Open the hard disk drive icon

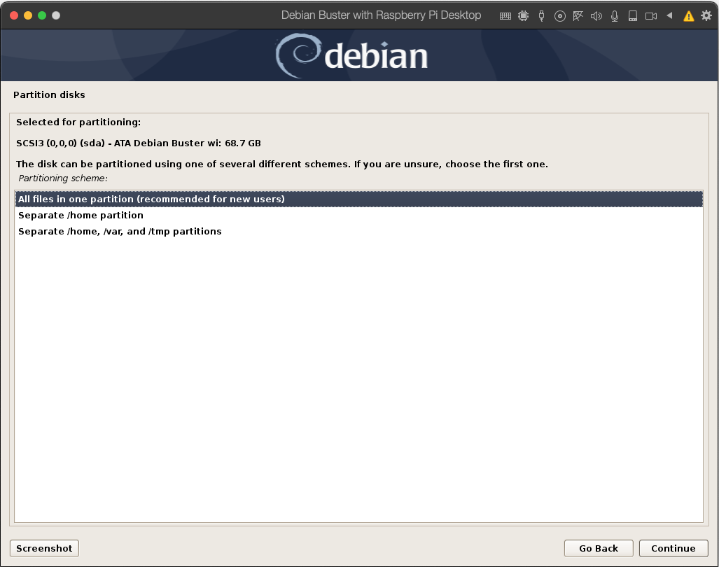pyautogui.click(x=633, y=16)
